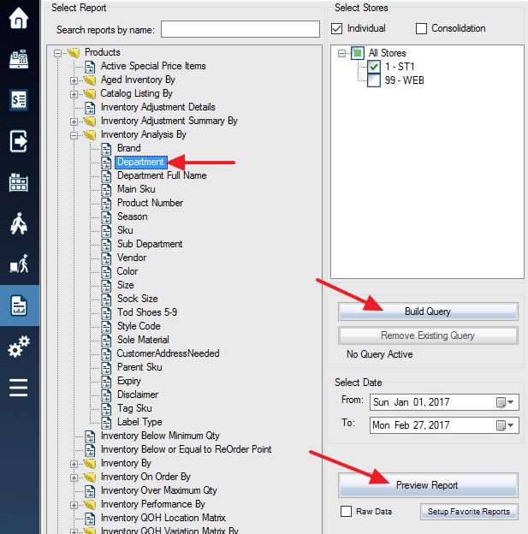Image resolution: width=528 pixels, height=534 pixels.
Task: Click the export arrow sidebar icon
Action: [x=19, y=141]
